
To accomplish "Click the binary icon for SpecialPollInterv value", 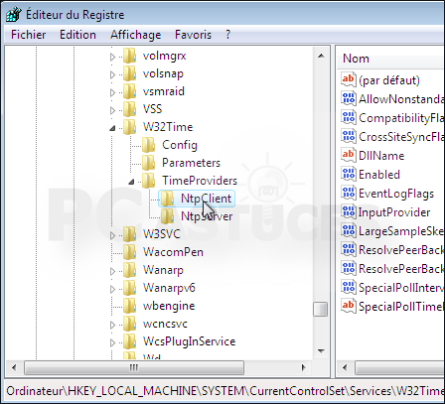I will click(x=349, y=287).
